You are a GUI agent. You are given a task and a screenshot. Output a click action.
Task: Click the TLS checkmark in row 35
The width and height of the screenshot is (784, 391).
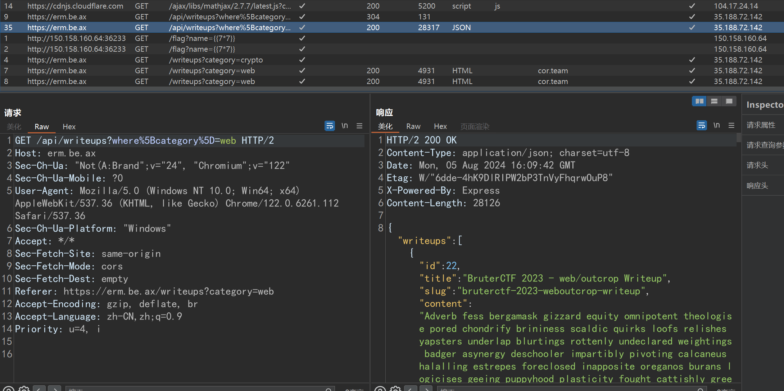[x=692, y=28]
